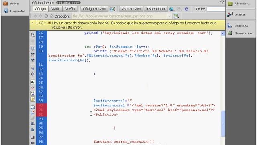The image size is (257, 145).
Task: Click the Inspeccionar button
Action: tap(155, 9)
